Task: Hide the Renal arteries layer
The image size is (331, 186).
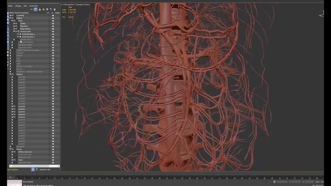Action: coord(16,29)
